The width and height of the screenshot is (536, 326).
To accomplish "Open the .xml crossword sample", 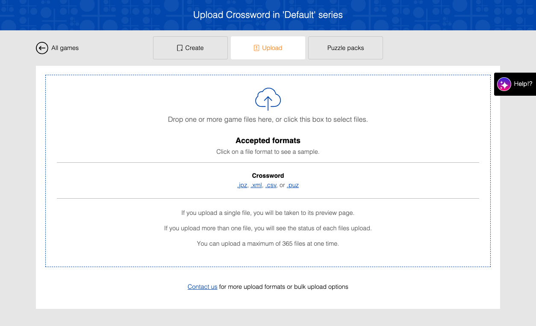I will [x=256, y=185].
